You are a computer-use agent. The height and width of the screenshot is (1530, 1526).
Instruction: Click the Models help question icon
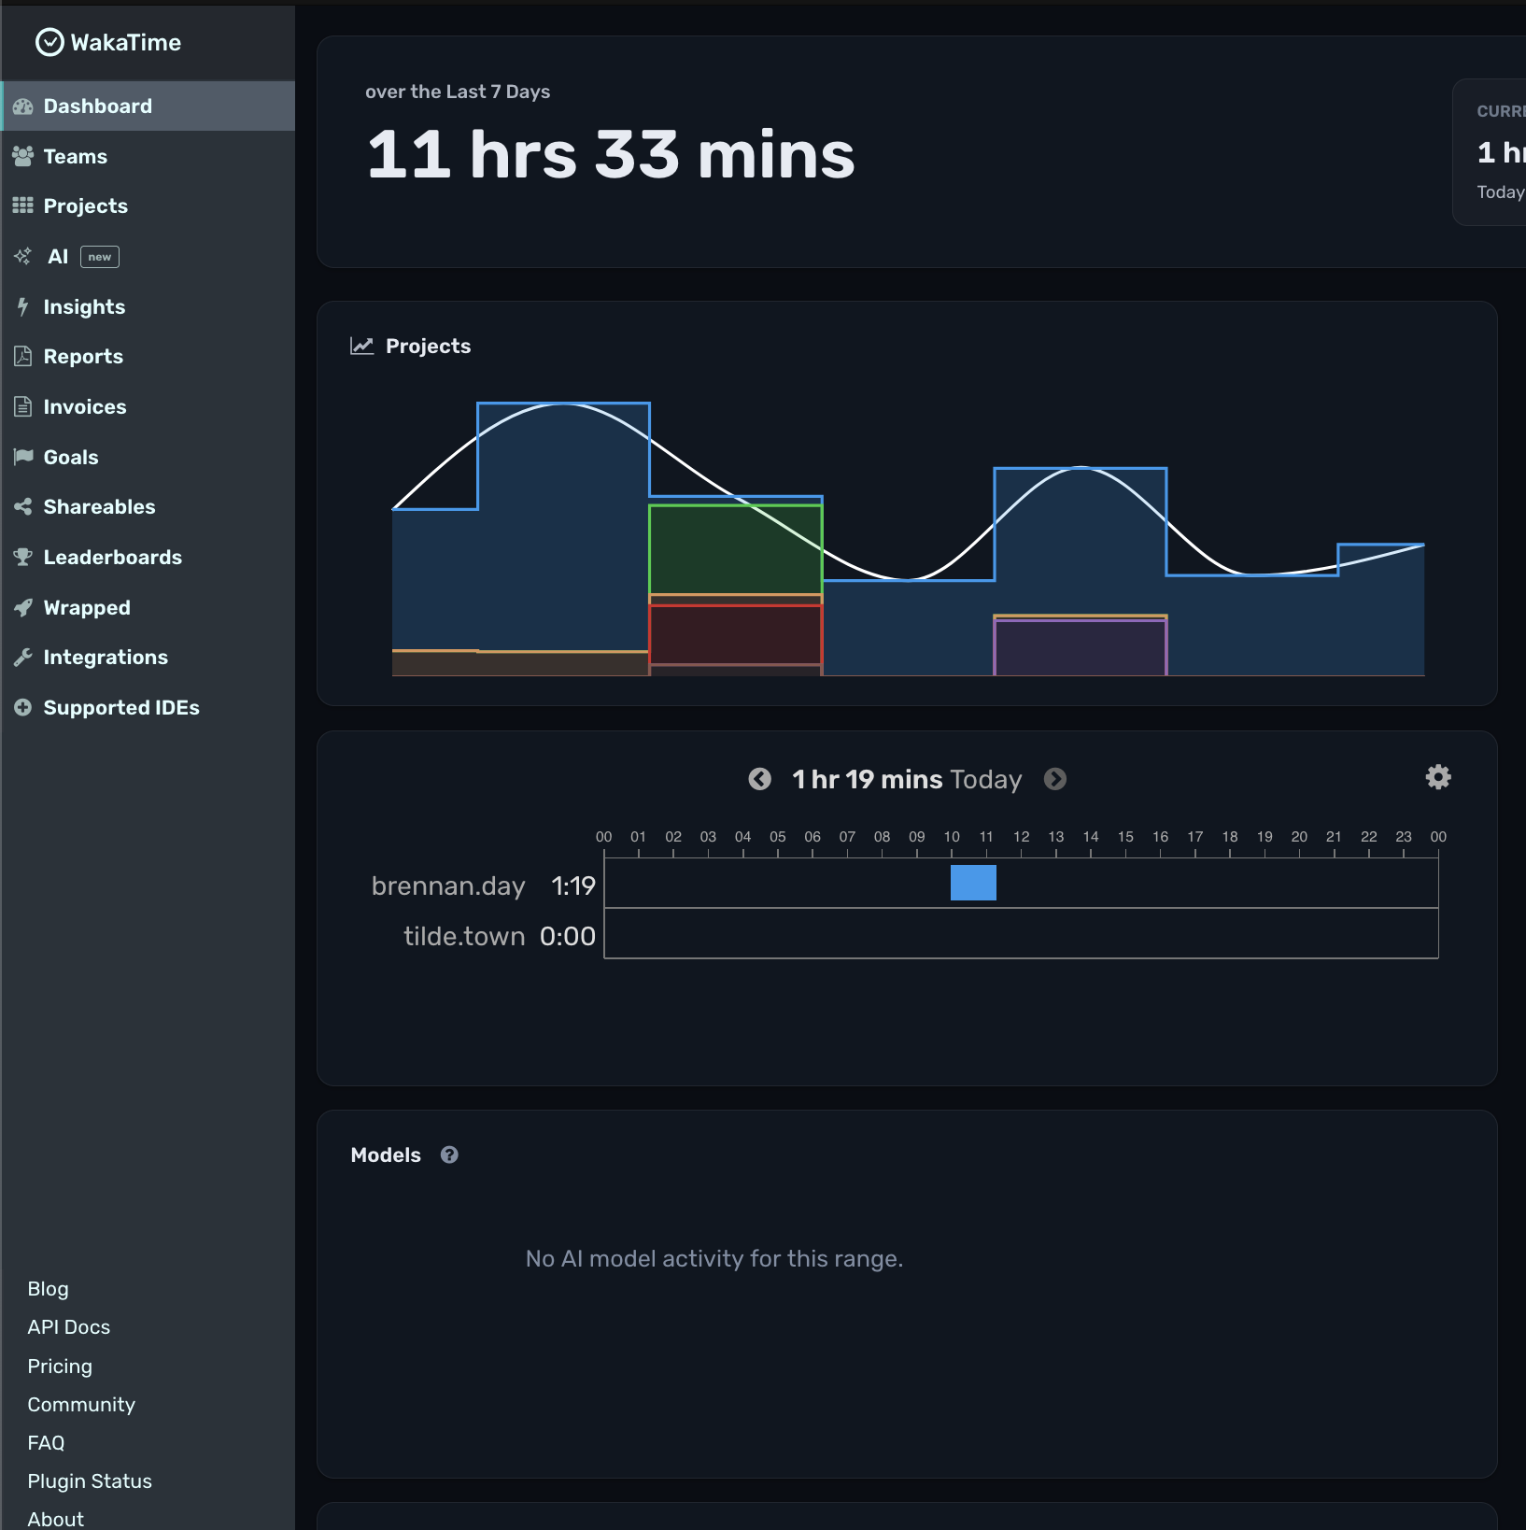449,1155
